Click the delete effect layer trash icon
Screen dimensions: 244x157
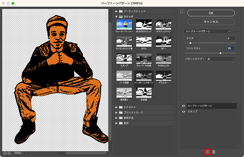[214, 152]
